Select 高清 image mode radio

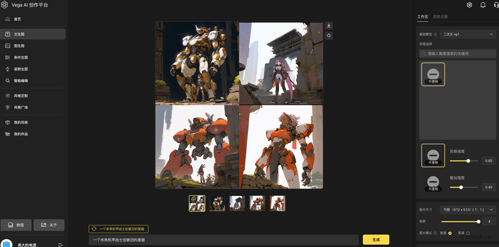[x=468, y=233]
